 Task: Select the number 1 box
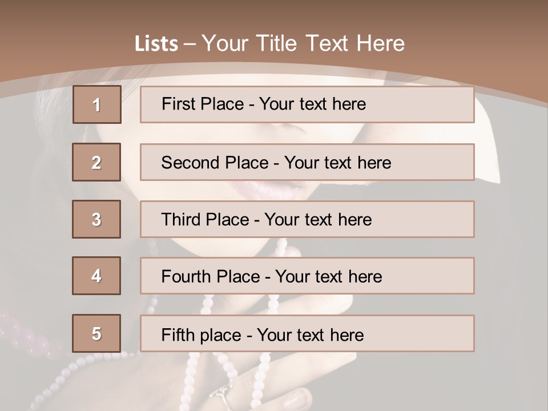(97, 104)
